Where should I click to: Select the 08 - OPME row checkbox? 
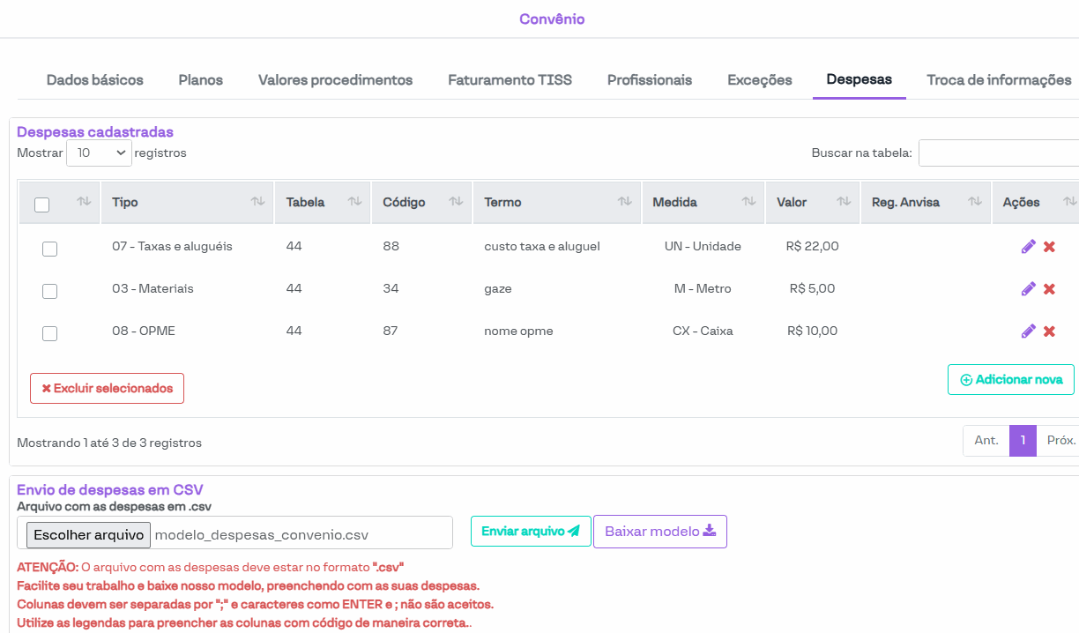tap(50, 333)
